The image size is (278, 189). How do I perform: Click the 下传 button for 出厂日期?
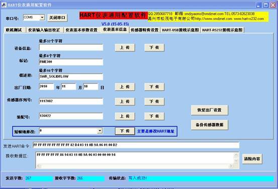(x=154, y=87)
